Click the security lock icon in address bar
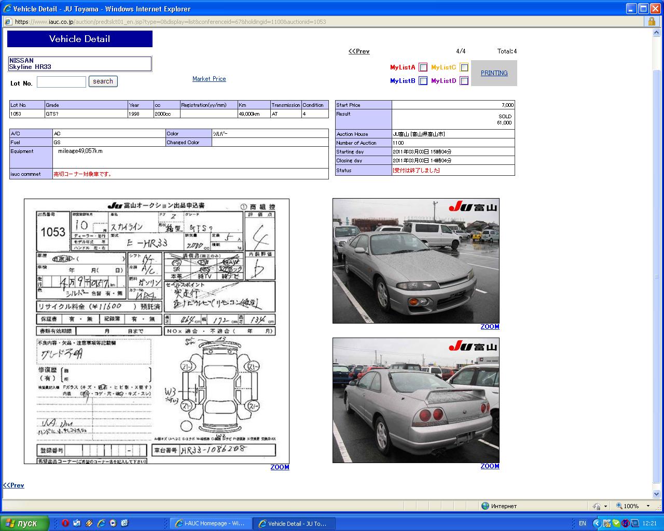Image resolution: width=664 pixels, height=531 pixels. [652, 22]
